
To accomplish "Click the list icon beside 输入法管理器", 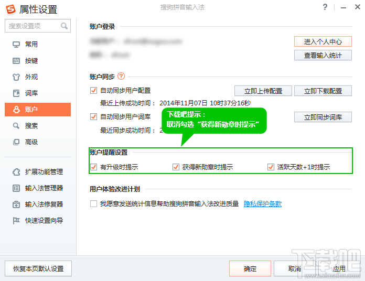I will coord(16,188).
